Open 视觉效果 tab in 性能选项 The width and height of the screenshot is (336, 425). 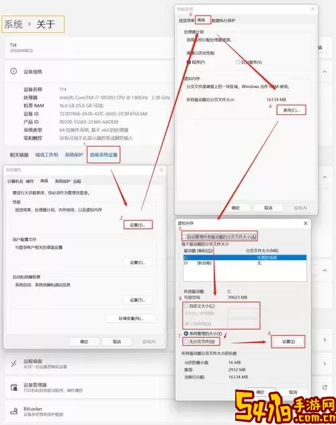tap(186, 20)
